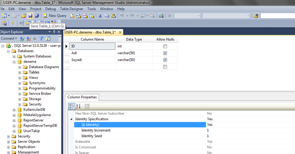Click the Copy icon in toolbar
This screenshot has height=154, width=295.
pos(107,16)
